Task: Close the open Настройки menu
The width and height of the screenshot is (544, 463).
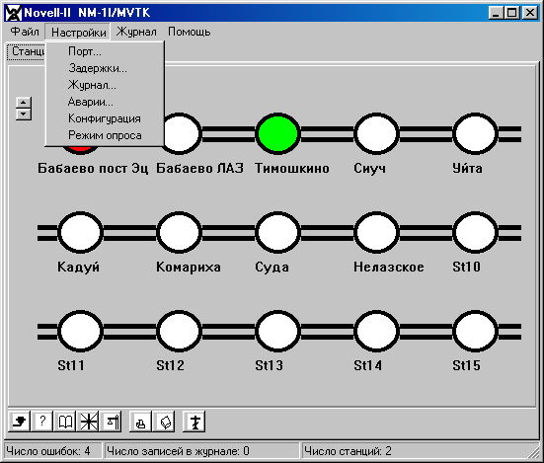Action: pyautogui.click(x=78, y=32)
